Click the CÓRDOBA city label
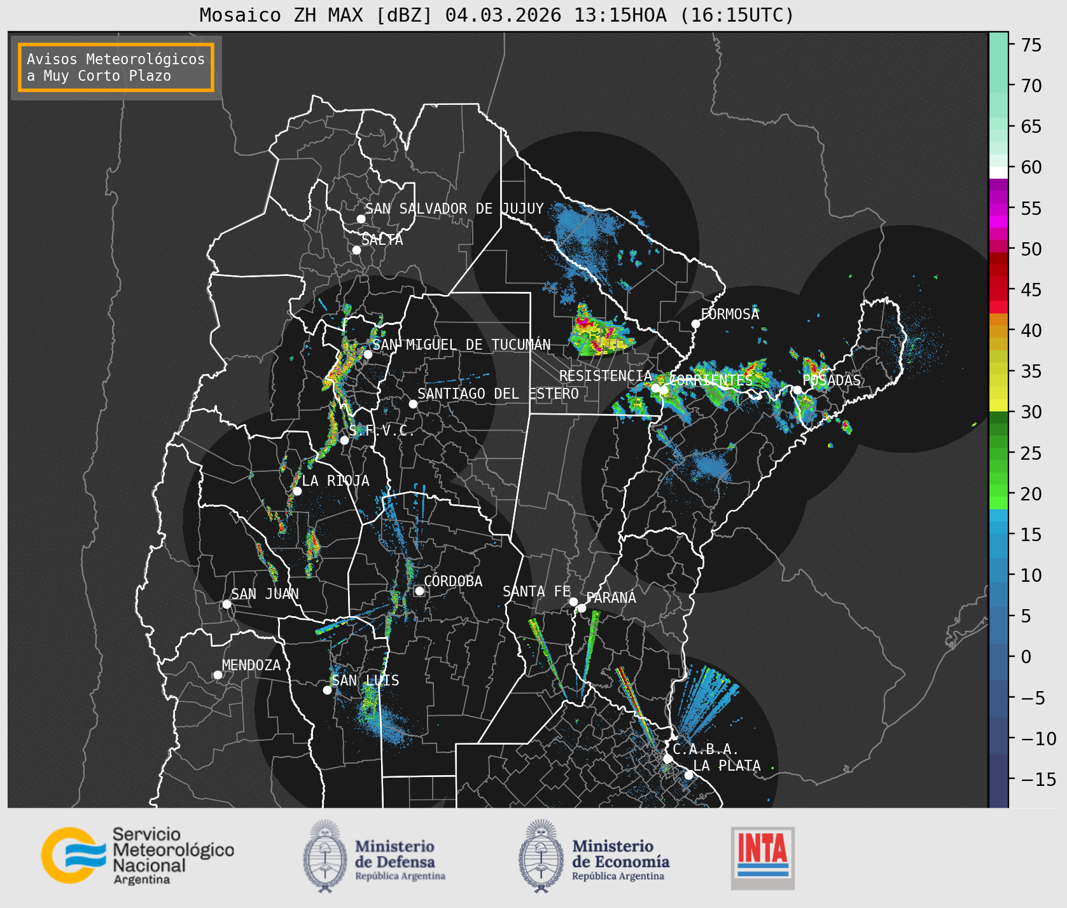 coord(453,581)
